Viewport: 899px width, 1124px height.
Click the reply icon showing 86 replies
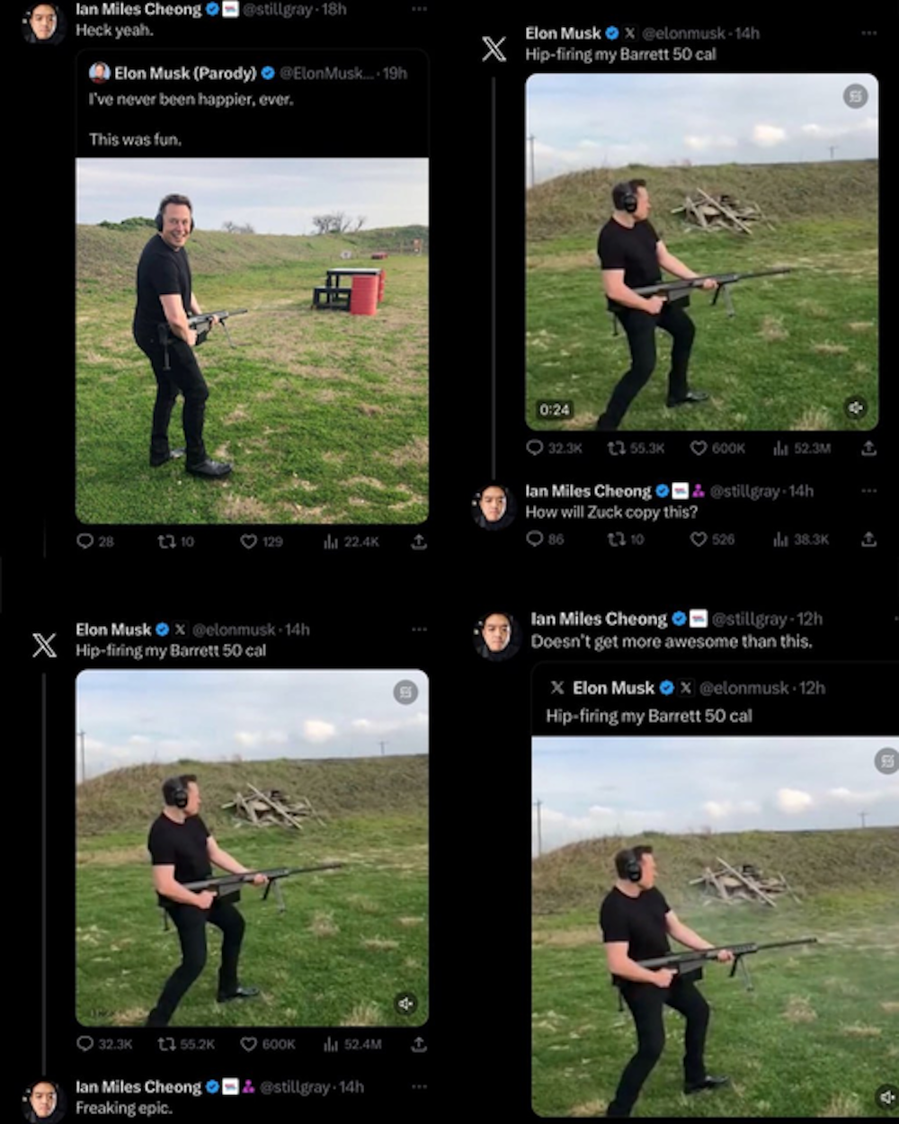[535, 539]
